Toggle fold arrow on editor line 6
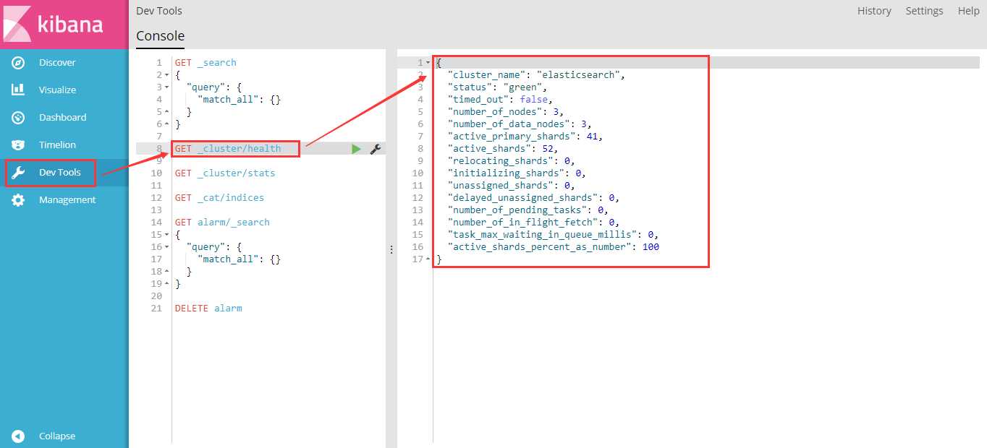 167,124
